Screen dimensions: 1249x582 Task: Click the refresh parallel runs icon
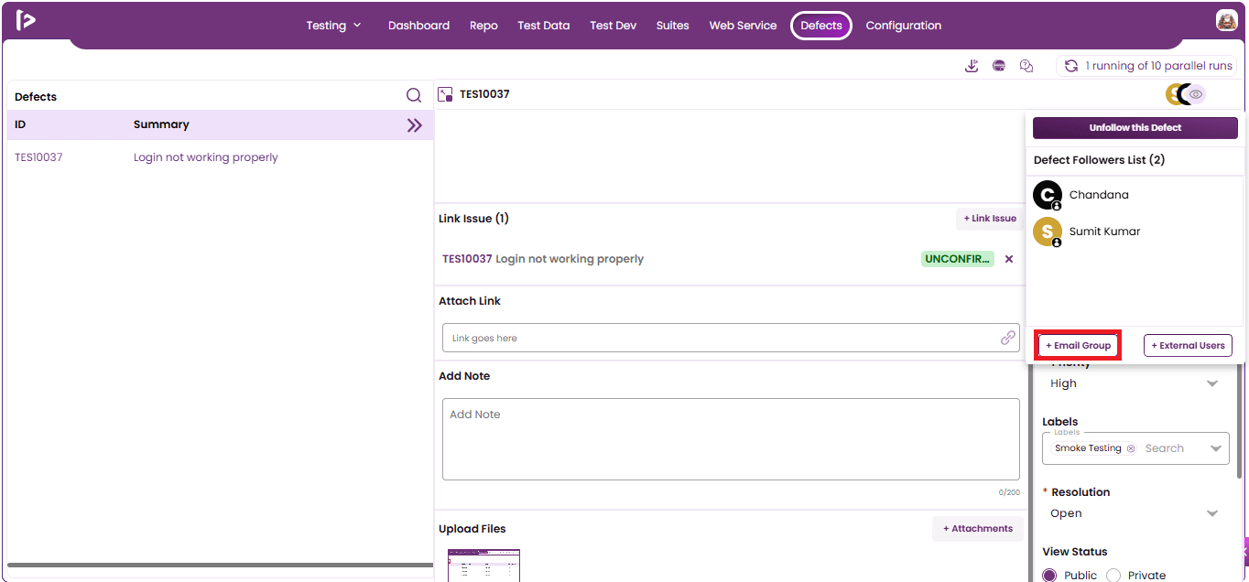pyautogui.click(x=1070, y=66)
